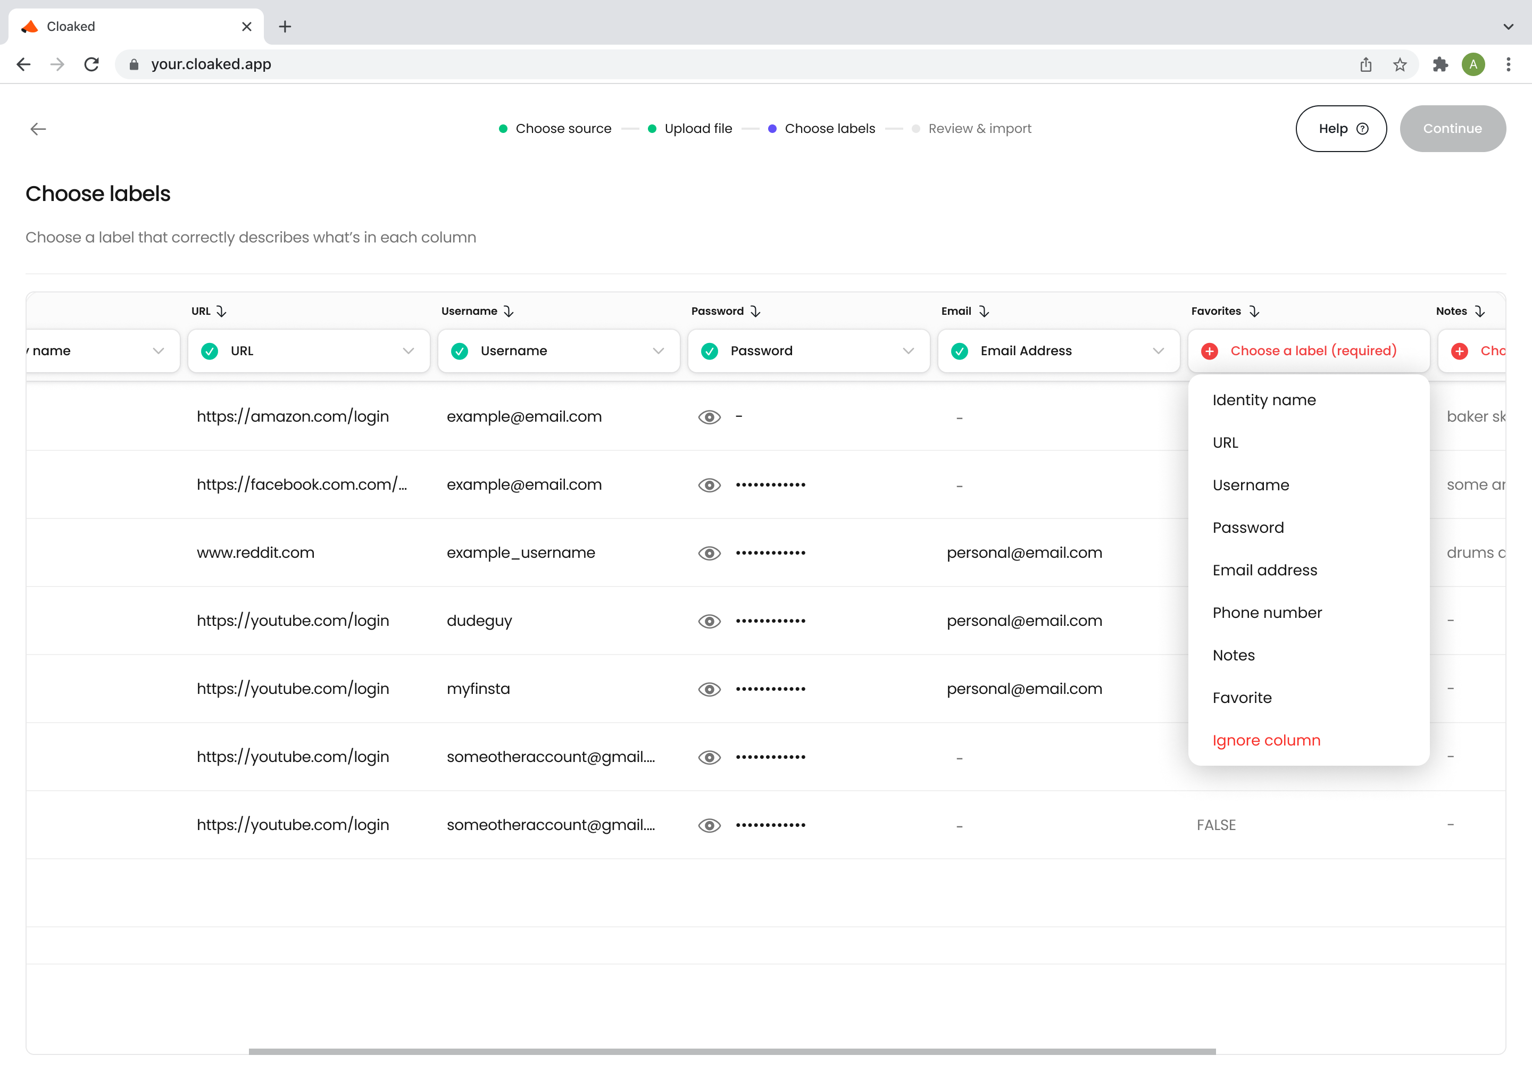The width and height of the screenshot is (1532, 1089).
Task: Bookmark this page with the star icon
Action: [1399, 64]
